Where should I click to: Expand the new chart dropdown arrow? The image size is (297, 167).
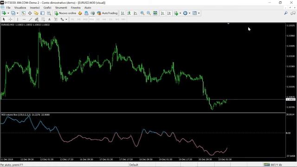coord(8,13)
